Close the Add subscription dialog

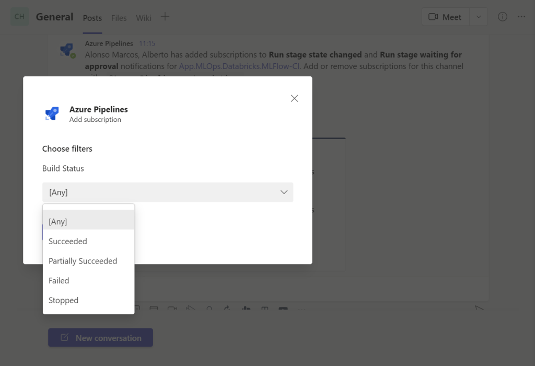click(x=295, y=98)
